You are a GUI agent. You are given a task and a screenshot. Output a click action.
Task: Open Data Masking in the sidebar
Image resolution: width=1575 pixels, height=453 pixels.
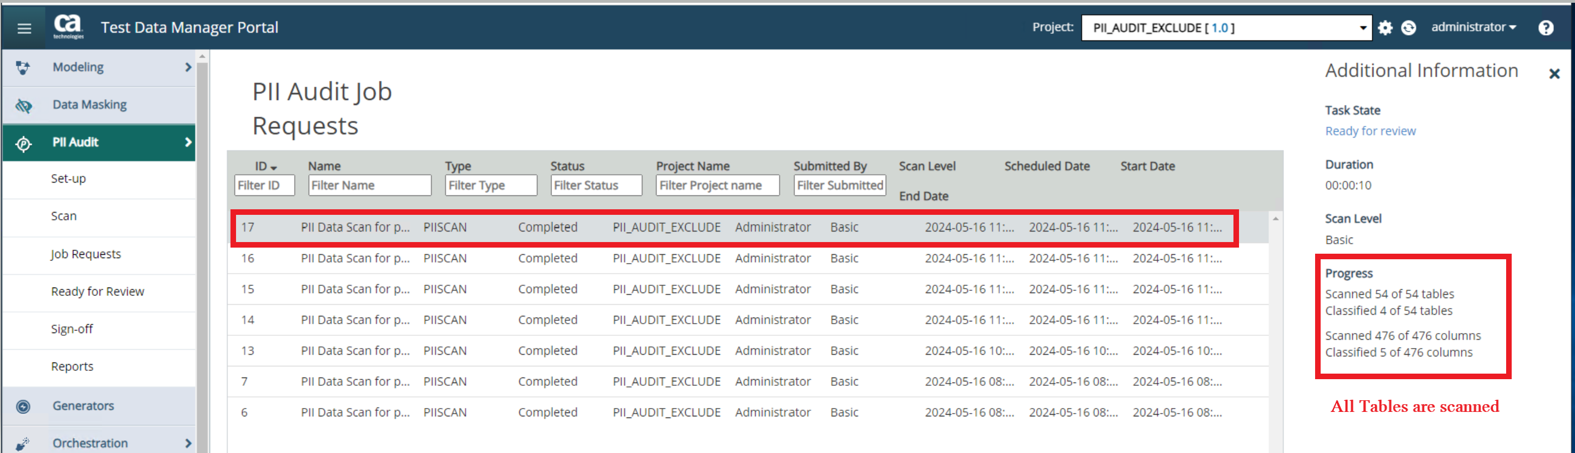(90, 104)
